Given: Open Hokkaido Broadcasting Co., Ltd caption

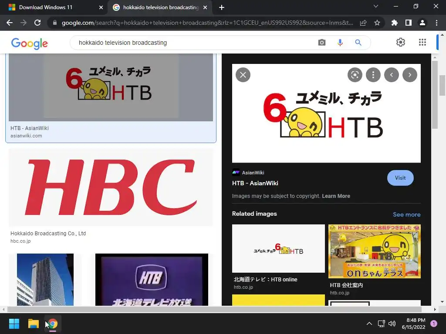Looking at the screenshot, I should click(x=48, y=234).
